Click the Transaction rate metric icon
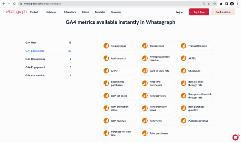Viewport: 241px width, 143px height. (184, 46)
